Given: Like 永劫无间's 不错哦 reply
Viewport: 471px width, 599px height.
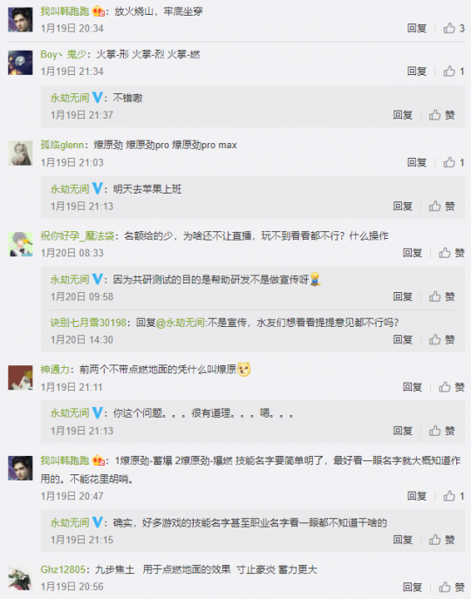Looking at the screenshot, I should 442,115.
